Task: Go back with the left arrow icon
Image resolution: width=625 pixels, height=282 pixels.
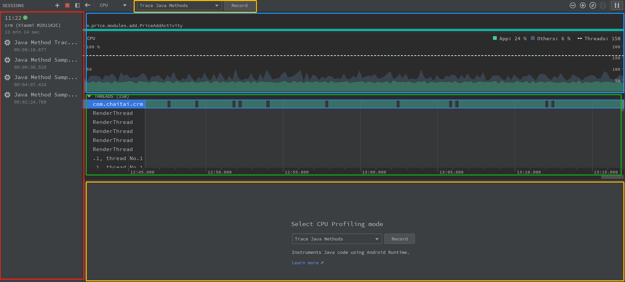Action: click(88, 5)
